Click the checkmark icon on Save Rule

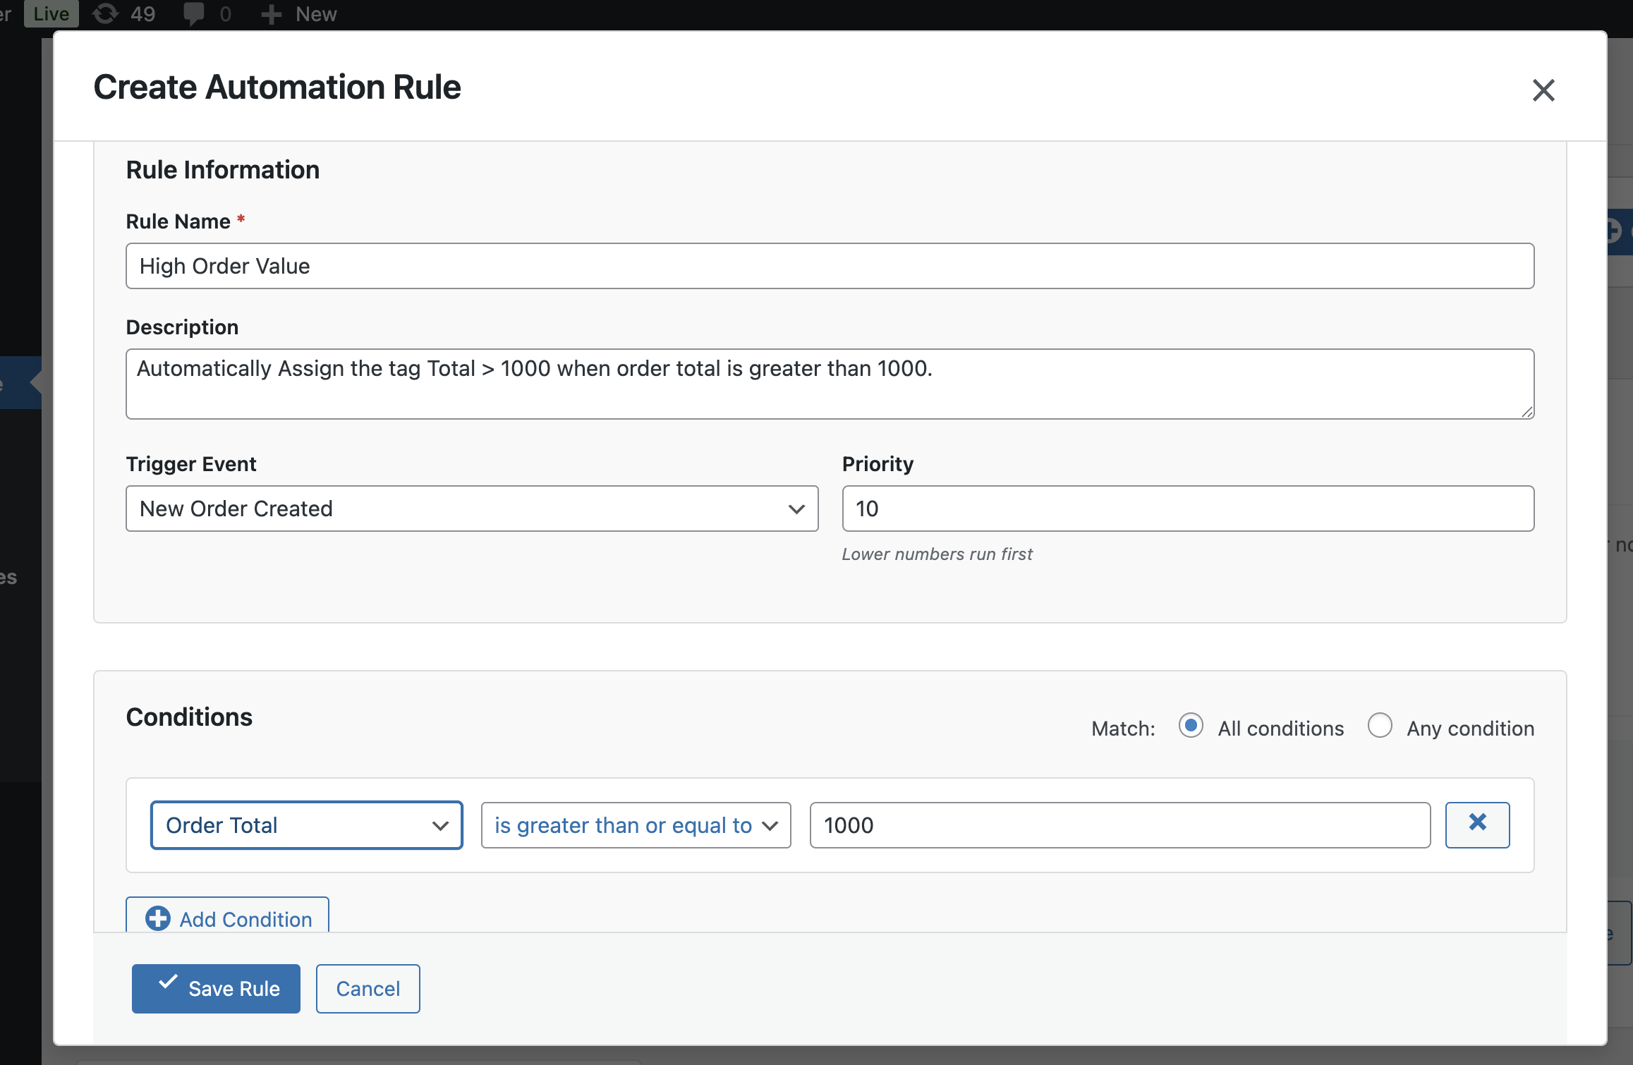pos(168,982)
